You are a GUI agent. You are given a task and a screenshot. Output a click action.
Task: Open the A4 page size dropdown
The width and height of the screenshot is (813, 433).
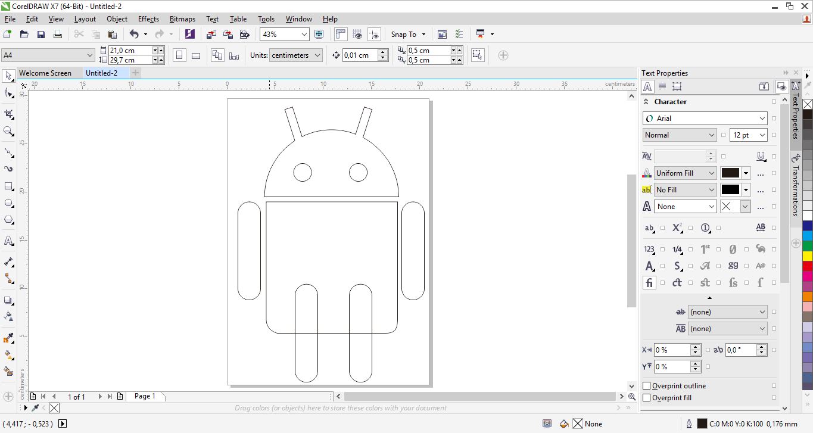tap(90, 55)
